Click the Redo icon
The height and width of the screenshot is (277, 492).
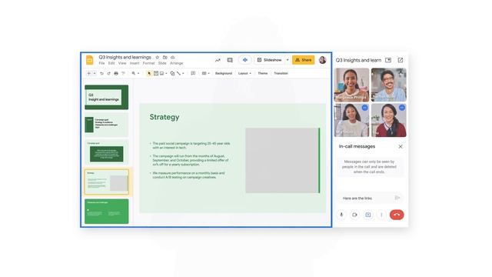pyautogui.click(x=108, y=73)
